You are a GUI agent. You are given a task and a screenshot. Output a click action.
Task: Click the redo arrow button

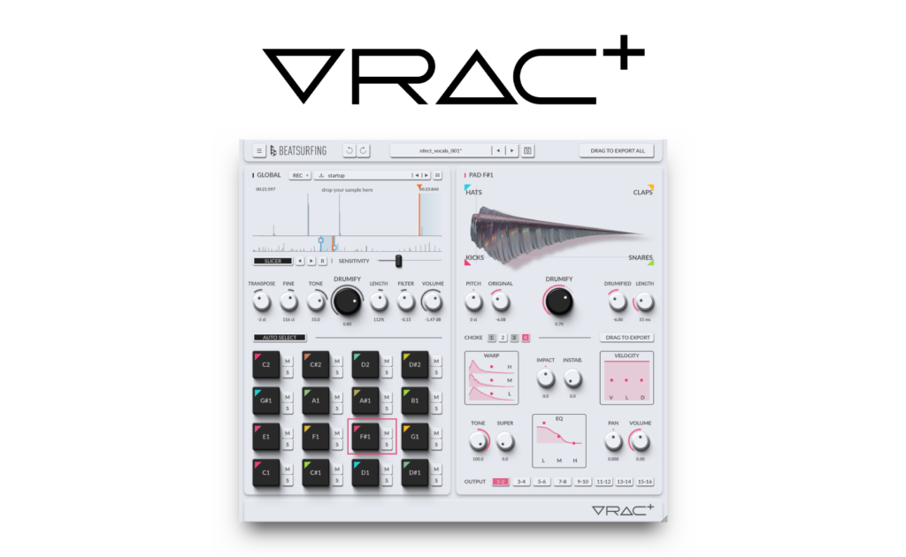coord(364,150)
